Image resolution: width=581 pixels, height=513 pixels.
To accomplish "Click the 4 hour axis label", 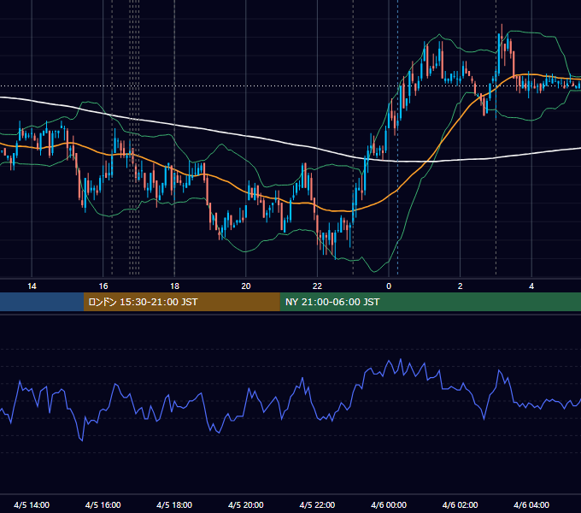I will tap(531, 286).
